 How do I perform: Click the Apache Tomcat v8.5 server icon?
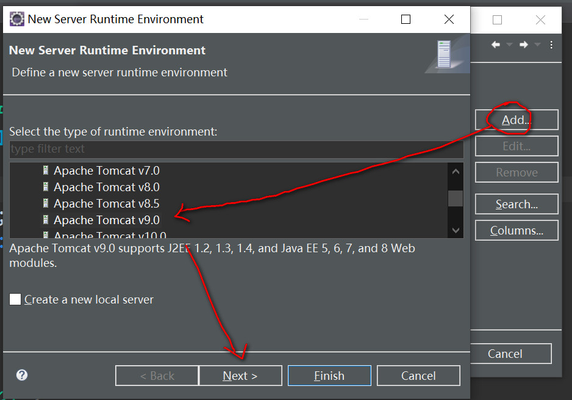coord(46,203)
